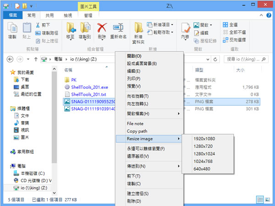Click the new folder icon in the title bar
The image size is (275, 206).
(x=25, y=6)
